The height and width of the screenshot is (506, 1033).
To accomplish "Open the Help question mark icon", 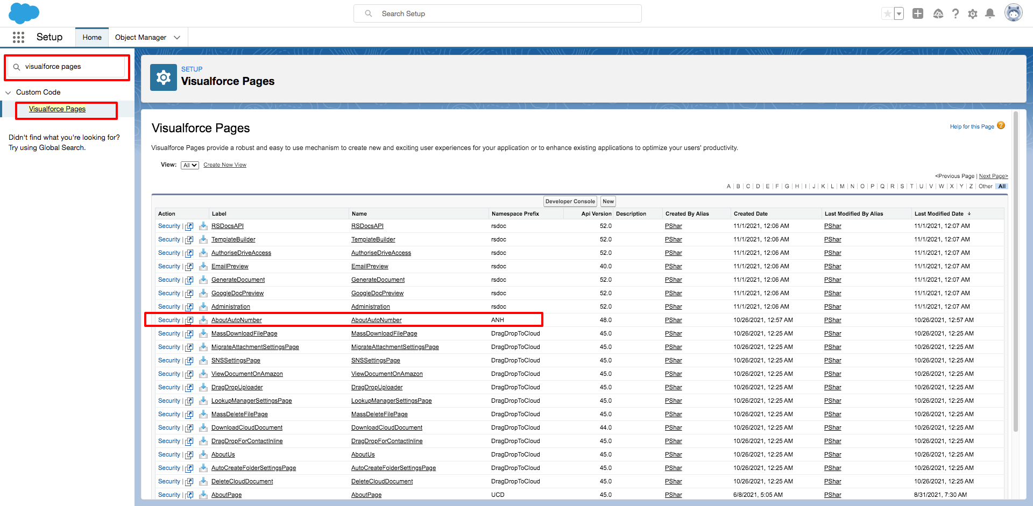I will (x=956, y=13).
